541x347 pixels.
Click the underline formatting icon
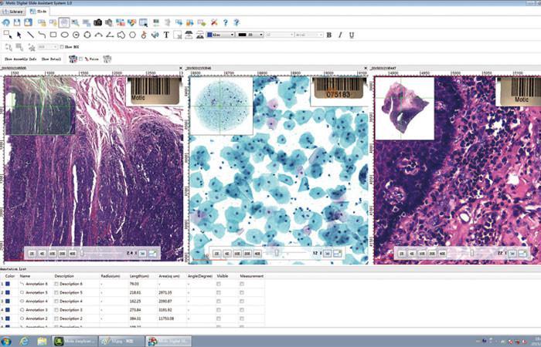click(352, 35)
